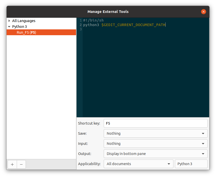The image size is (216, 177).
Task: Open the Applicability 'All documents' dropdown
Action: 138,164
